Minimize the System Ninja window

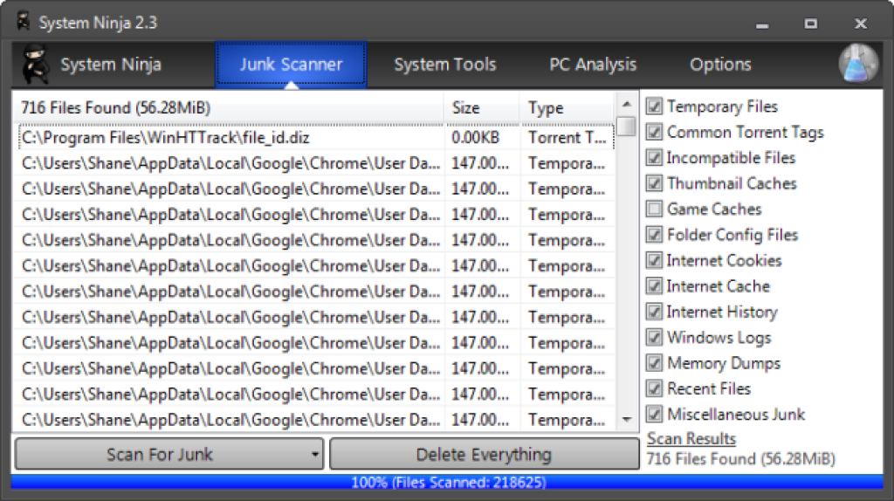point(762,24)
